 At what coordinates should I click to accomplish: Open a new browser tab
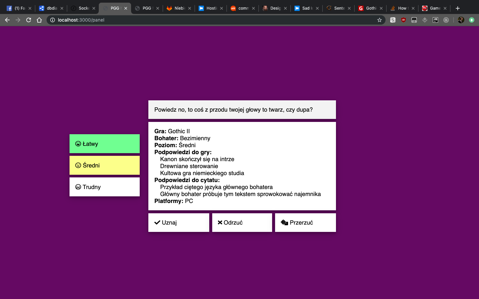click(x=458, y=8)
